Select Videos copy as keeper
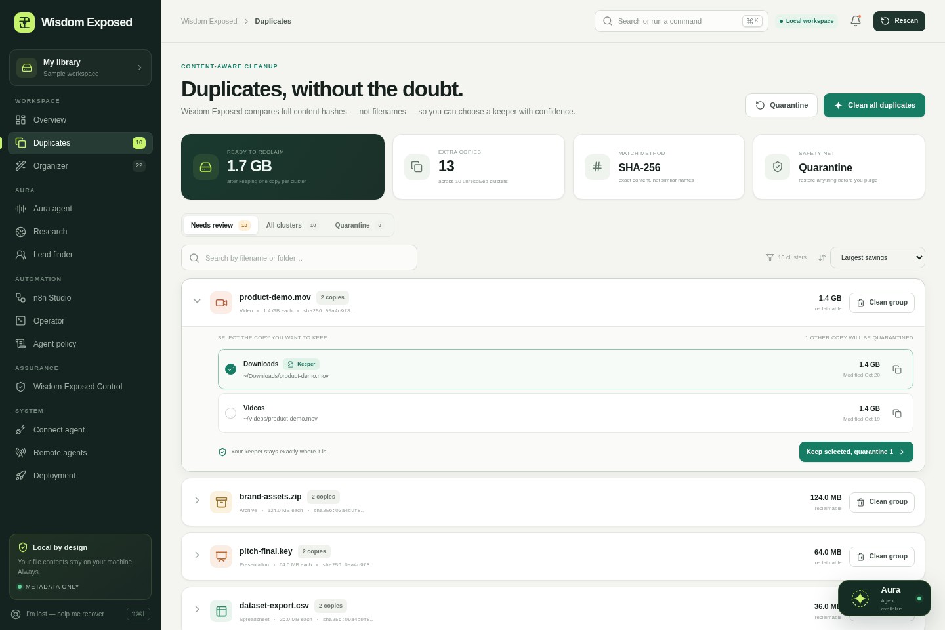This screenshot has height=630, width=945. click(230, 413)
